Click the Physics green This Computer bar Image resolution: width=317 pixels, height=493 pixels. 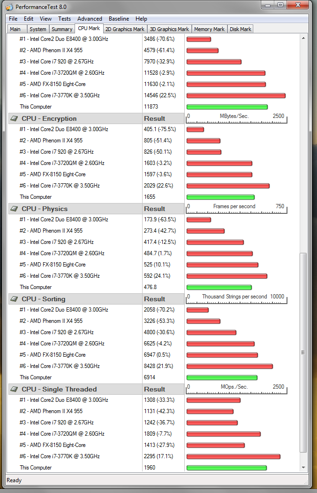click(x=219, y=287)
